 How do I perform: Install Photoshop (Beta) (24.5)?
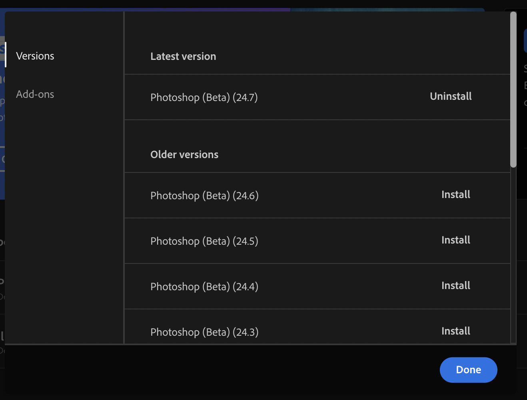point(455,240)
